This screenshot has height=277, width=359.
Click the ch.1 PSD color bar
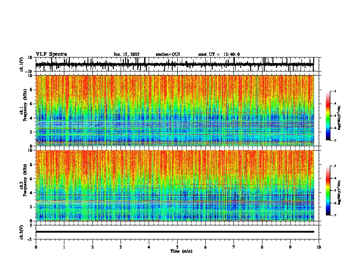click(x=328, y=116)
